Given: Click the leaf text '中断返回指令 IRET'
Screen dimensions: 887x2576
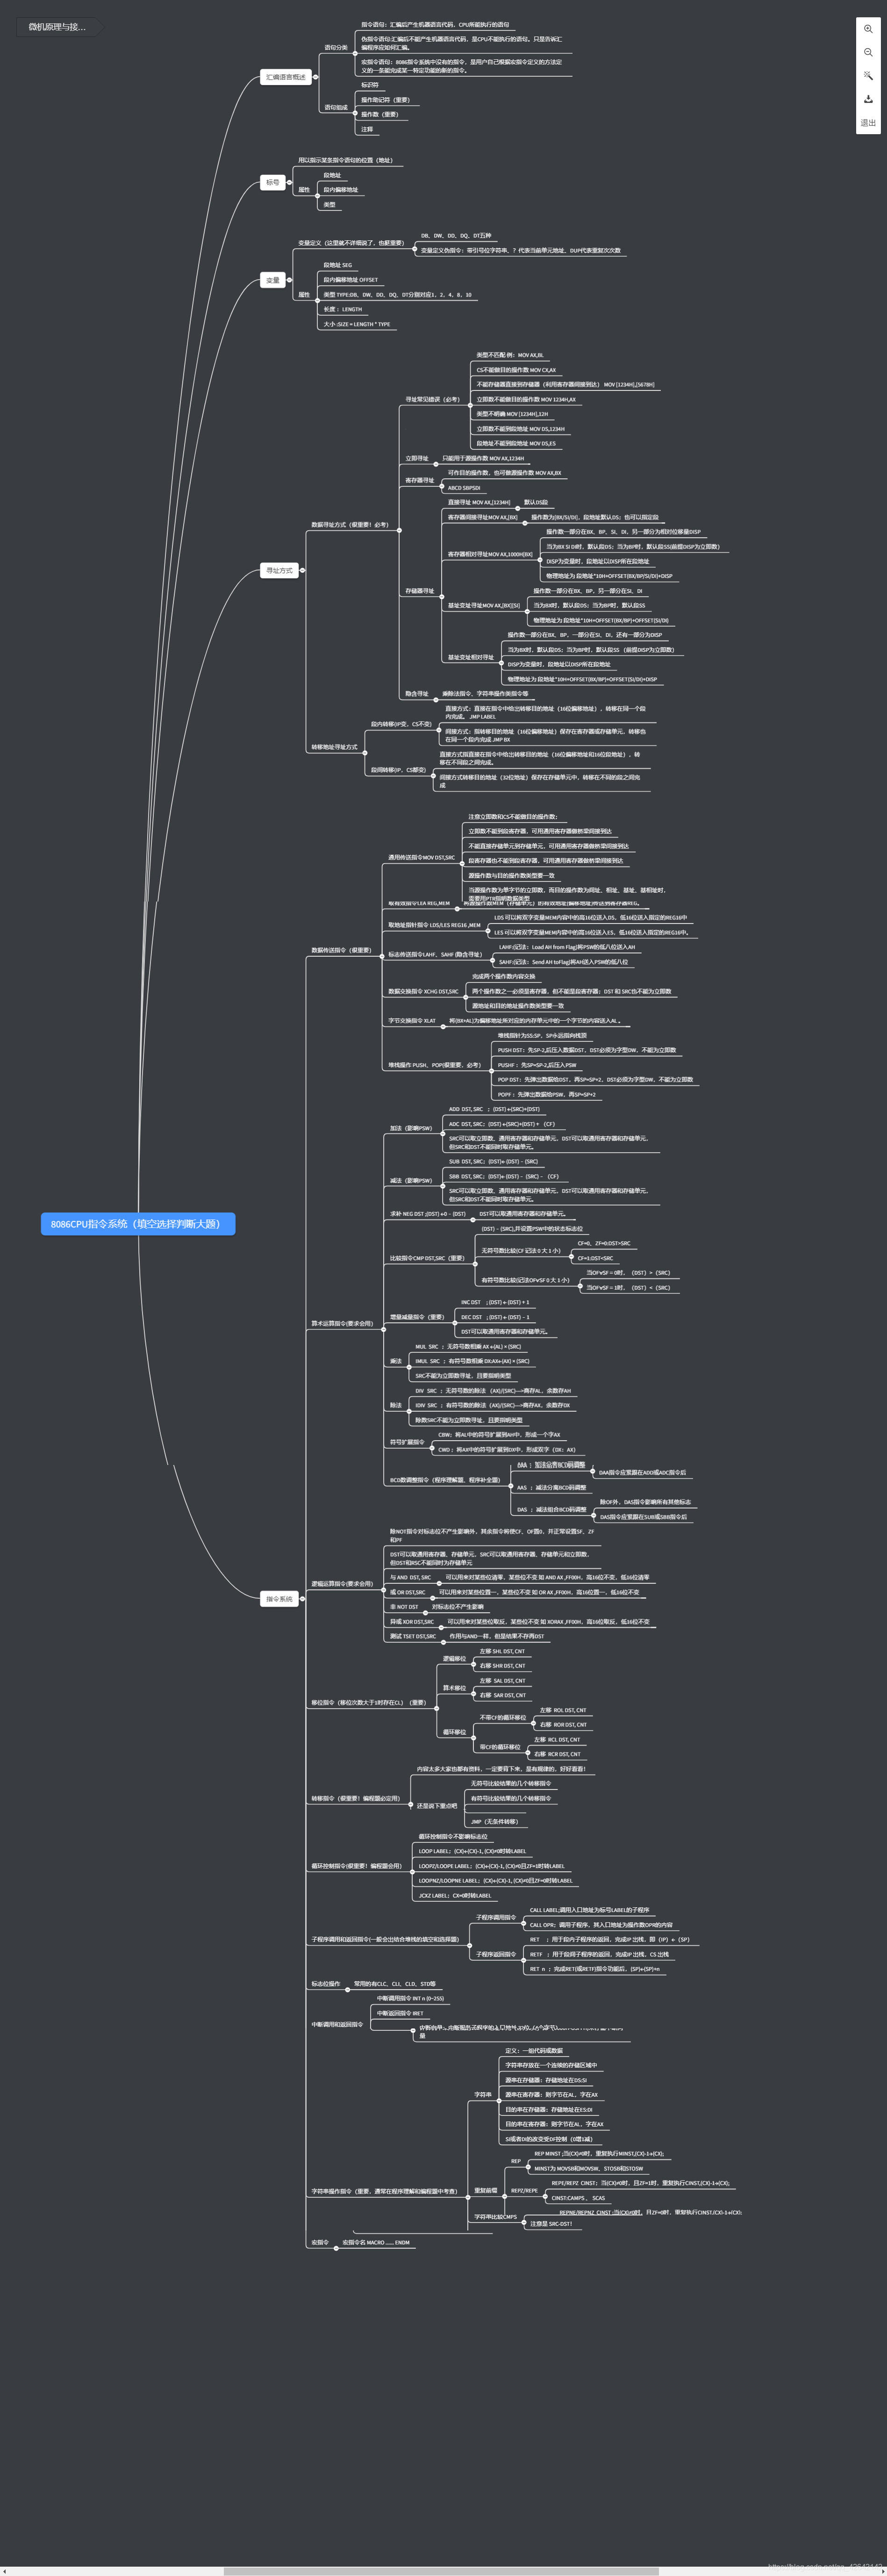Looking at the screenshot, I should 400,2013.
